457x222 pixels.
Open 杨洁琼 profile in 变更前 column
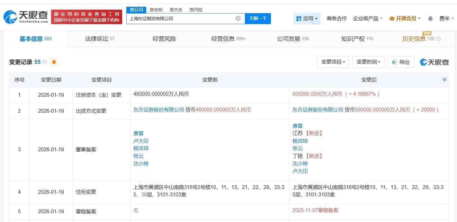click(141, 148)
